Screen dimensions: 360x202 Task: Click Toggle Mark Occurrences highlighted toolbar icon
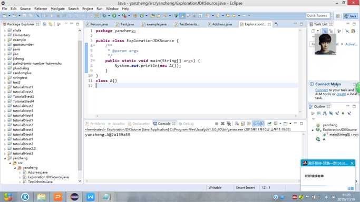[x=183, y=16]
